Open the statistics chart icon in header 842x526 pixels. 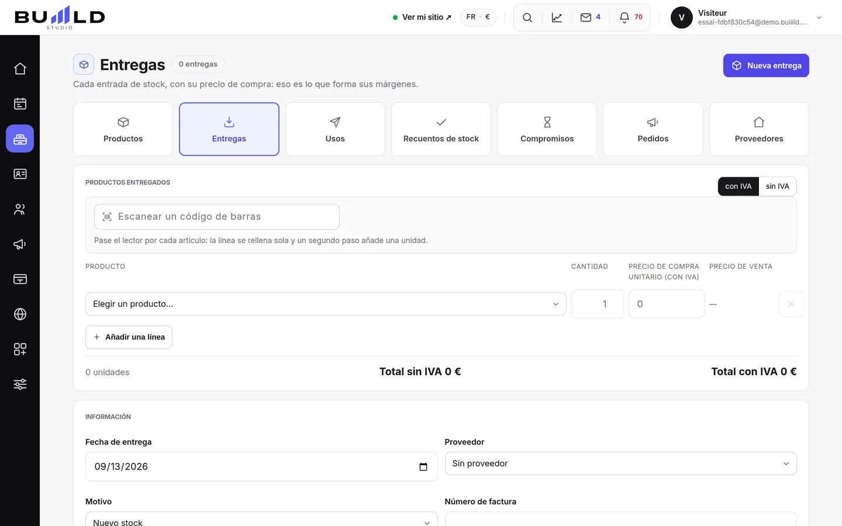click(557, 18)
